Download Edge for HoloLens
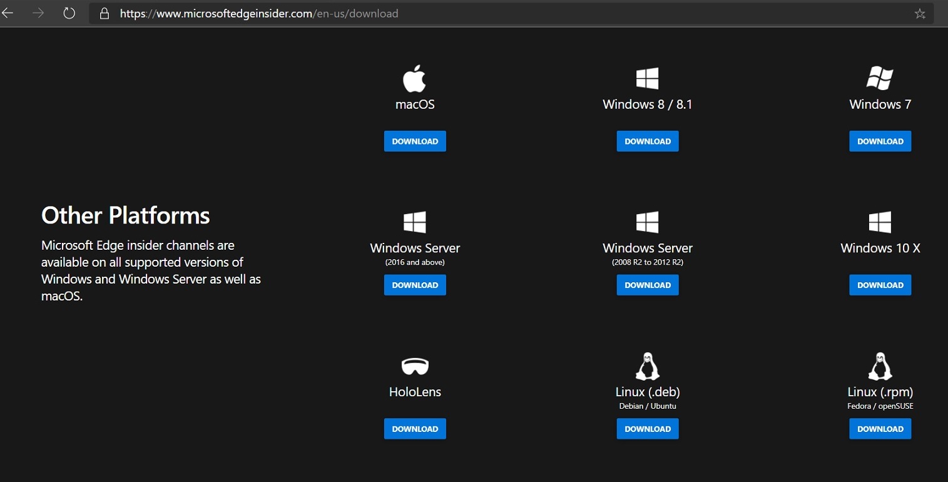 click(x=415, y=429)
